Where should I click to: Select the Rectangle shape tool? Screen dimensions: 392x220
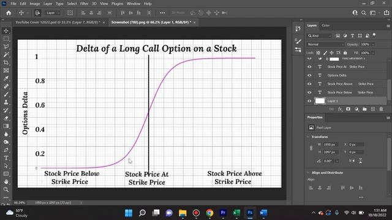point(6,174)
